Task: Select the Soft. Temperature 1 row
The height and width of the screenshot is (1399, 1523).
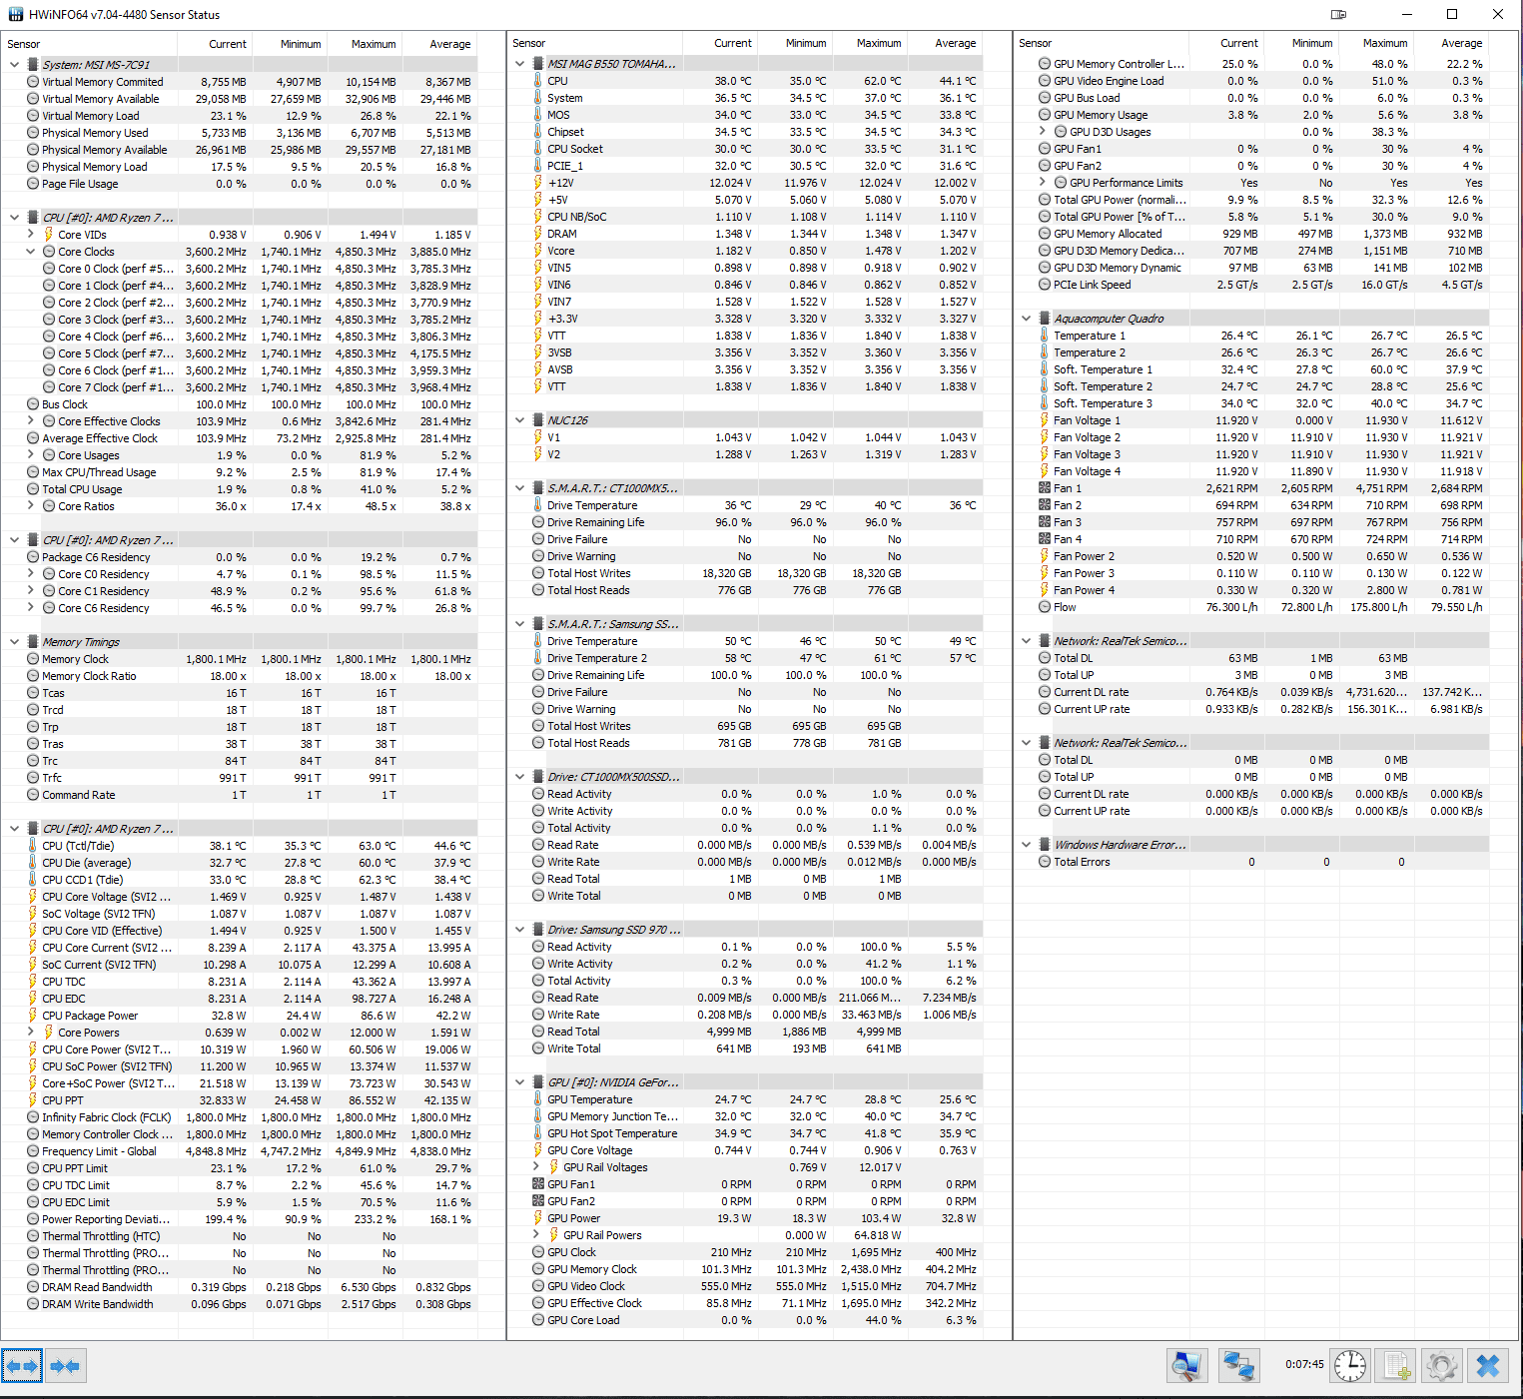Action: (x=1251, y=369)
